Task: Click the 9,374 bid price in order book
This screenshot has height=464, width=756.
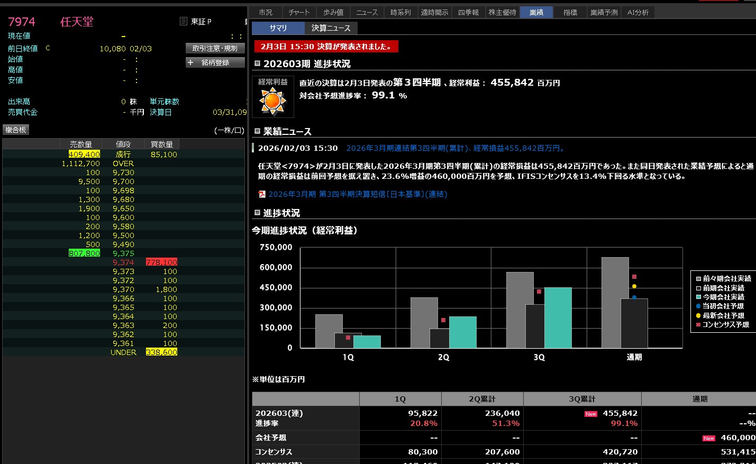Action: pyautogui.click(x=123, y=262)
